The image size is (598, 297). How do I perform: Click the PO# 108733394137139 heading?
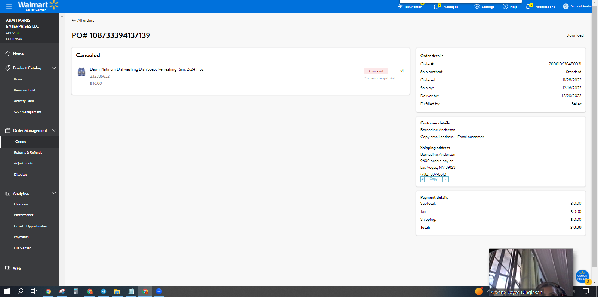coord(111,35)
